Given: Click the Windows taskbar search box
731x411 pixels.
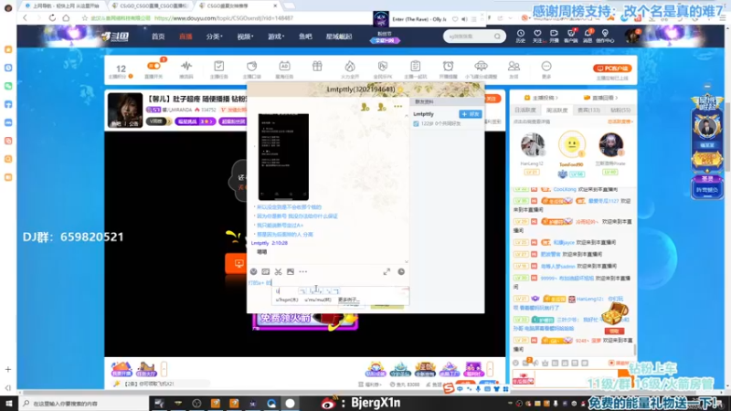Looking at the screenshot, I should (84, 403).
